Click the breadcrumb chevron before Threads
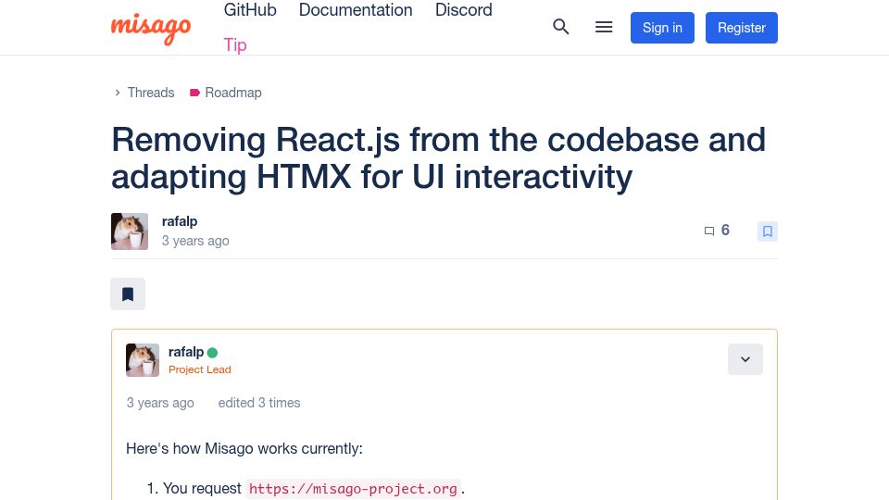 click(x=118, y=93)
